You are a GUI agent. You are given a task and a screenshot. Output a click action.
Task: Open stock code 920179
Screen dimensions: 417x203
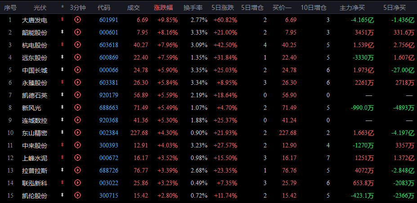point(109,95)
